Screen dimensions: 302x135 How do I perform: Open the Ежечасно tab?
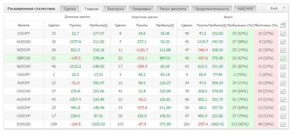pyautogui.click(x=115, y=9)
